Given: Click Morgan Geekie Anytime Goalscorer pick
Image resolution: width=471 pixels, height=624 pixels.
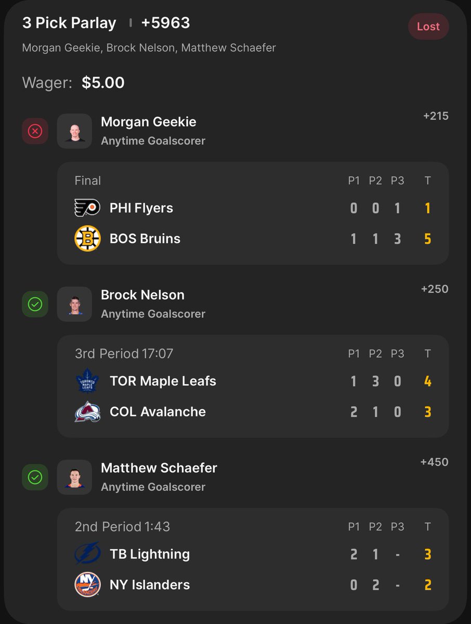Looking at the screenshot, I should [x=153, y=131].
